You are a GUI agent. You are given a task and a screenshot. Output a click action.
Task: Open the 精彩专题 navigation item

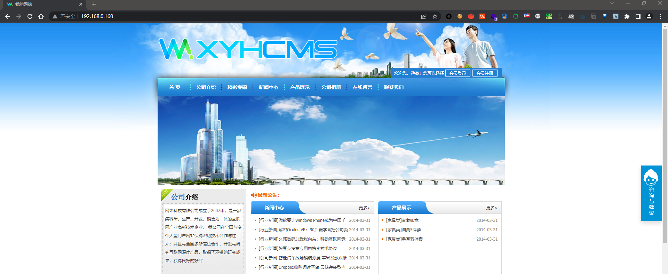[x=237, y=87]
